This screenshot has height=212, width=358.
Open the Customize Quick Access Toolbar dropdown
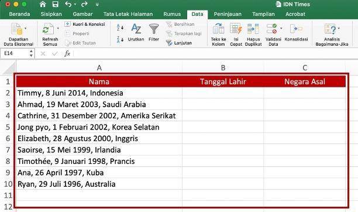tap(97, 4)
